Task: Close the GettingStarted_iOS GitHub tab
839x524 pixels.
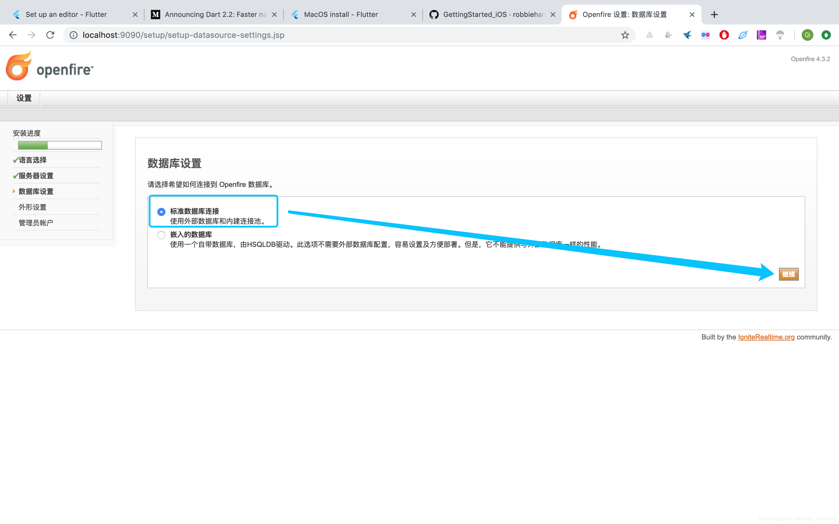Action: (x=553, y=15)
